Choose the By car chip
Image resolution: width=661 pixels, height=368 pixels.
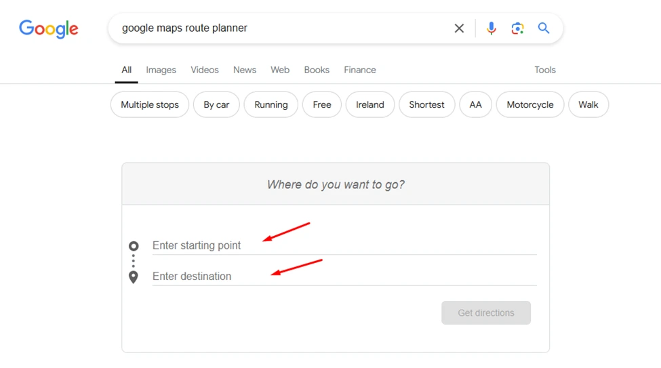216,104
